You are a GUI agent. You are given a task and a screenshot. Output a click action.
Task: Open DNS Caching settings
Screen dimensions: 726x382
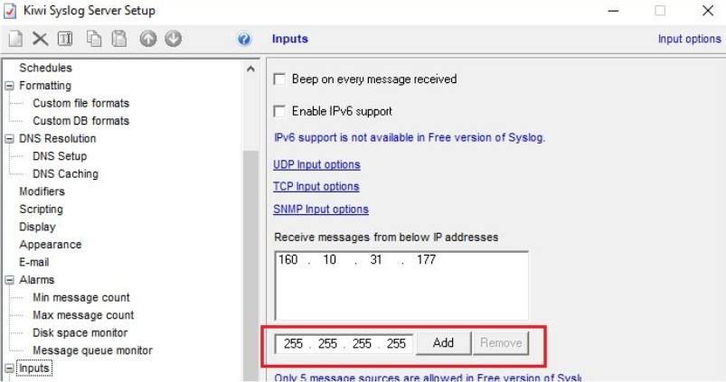pos(65,174)
